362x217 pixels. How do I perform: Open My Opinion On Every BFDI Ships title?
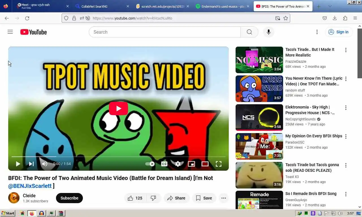[x=314, y=136]
